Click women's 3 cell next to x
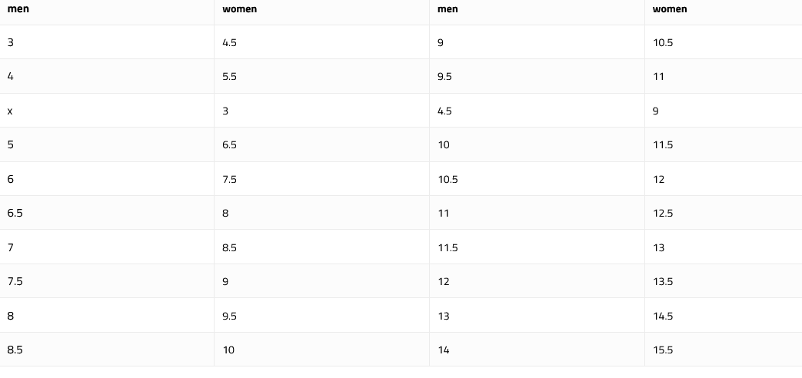 225,111
